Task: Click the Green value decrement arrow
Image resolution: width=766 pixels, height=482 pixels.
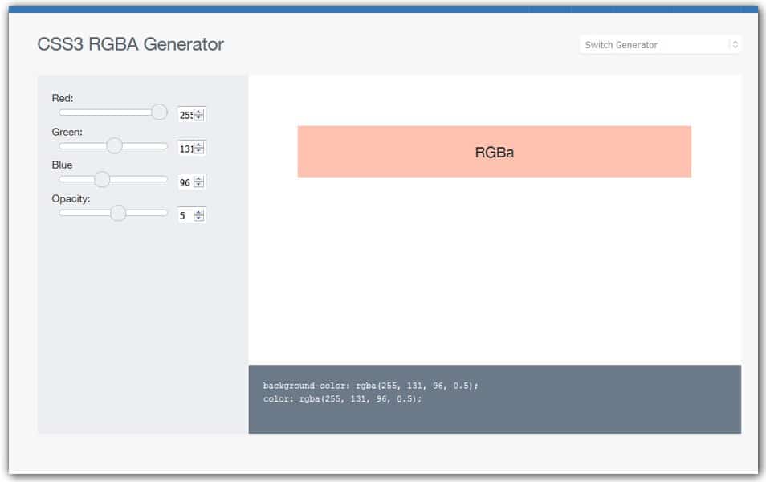Action: coord(198,150)
